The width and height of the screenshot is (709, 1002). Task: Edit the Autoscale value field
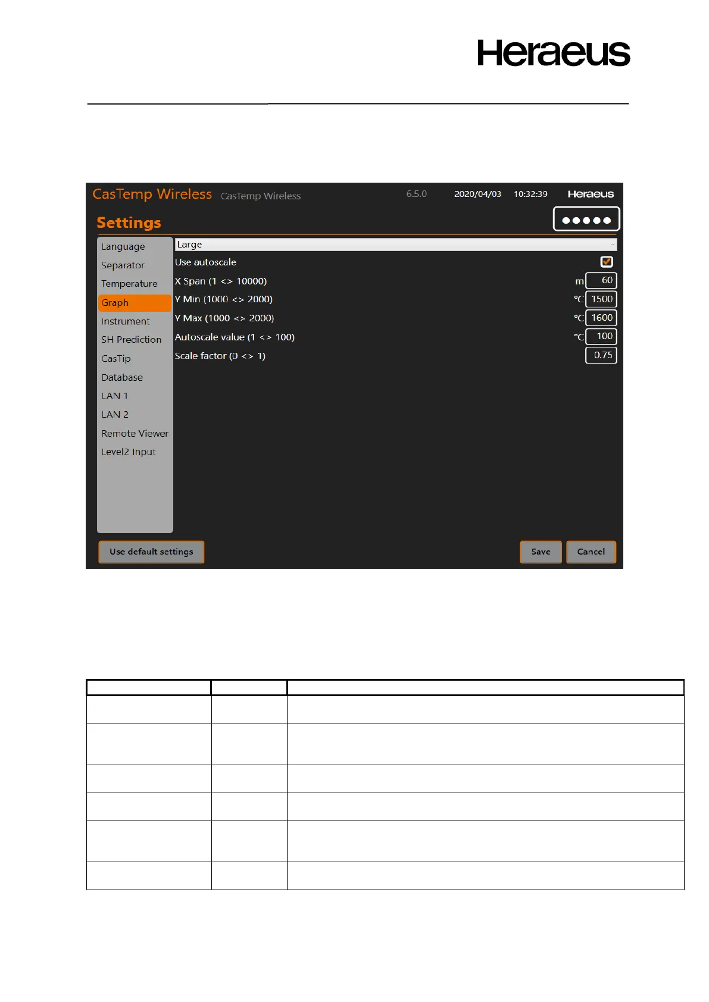[601, 336]
